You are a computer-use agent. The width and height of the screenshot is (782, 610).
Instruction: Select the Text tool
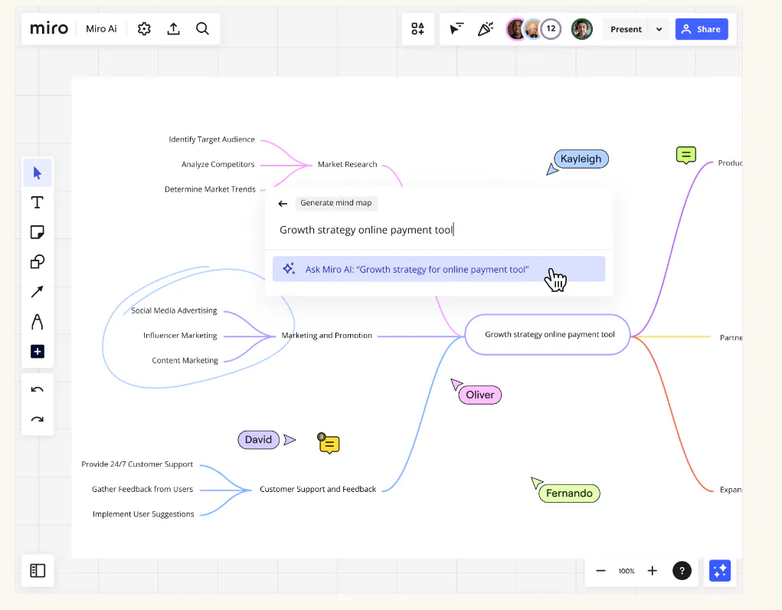[x=38, y=202]
